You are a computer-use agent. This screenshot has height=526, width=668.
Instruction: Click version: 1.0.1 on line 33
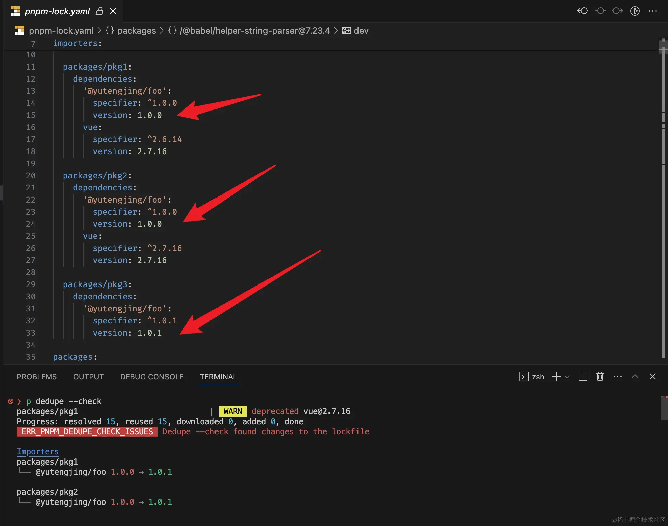127,333
